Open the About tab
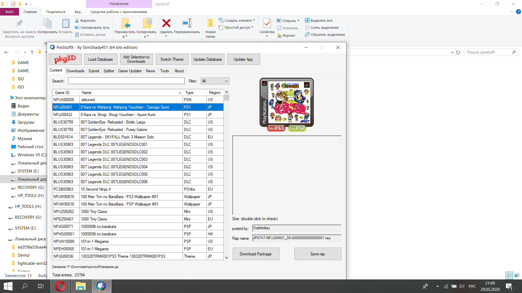The width and height of the screenshot is (522, 293). click(x=179, y=71)
